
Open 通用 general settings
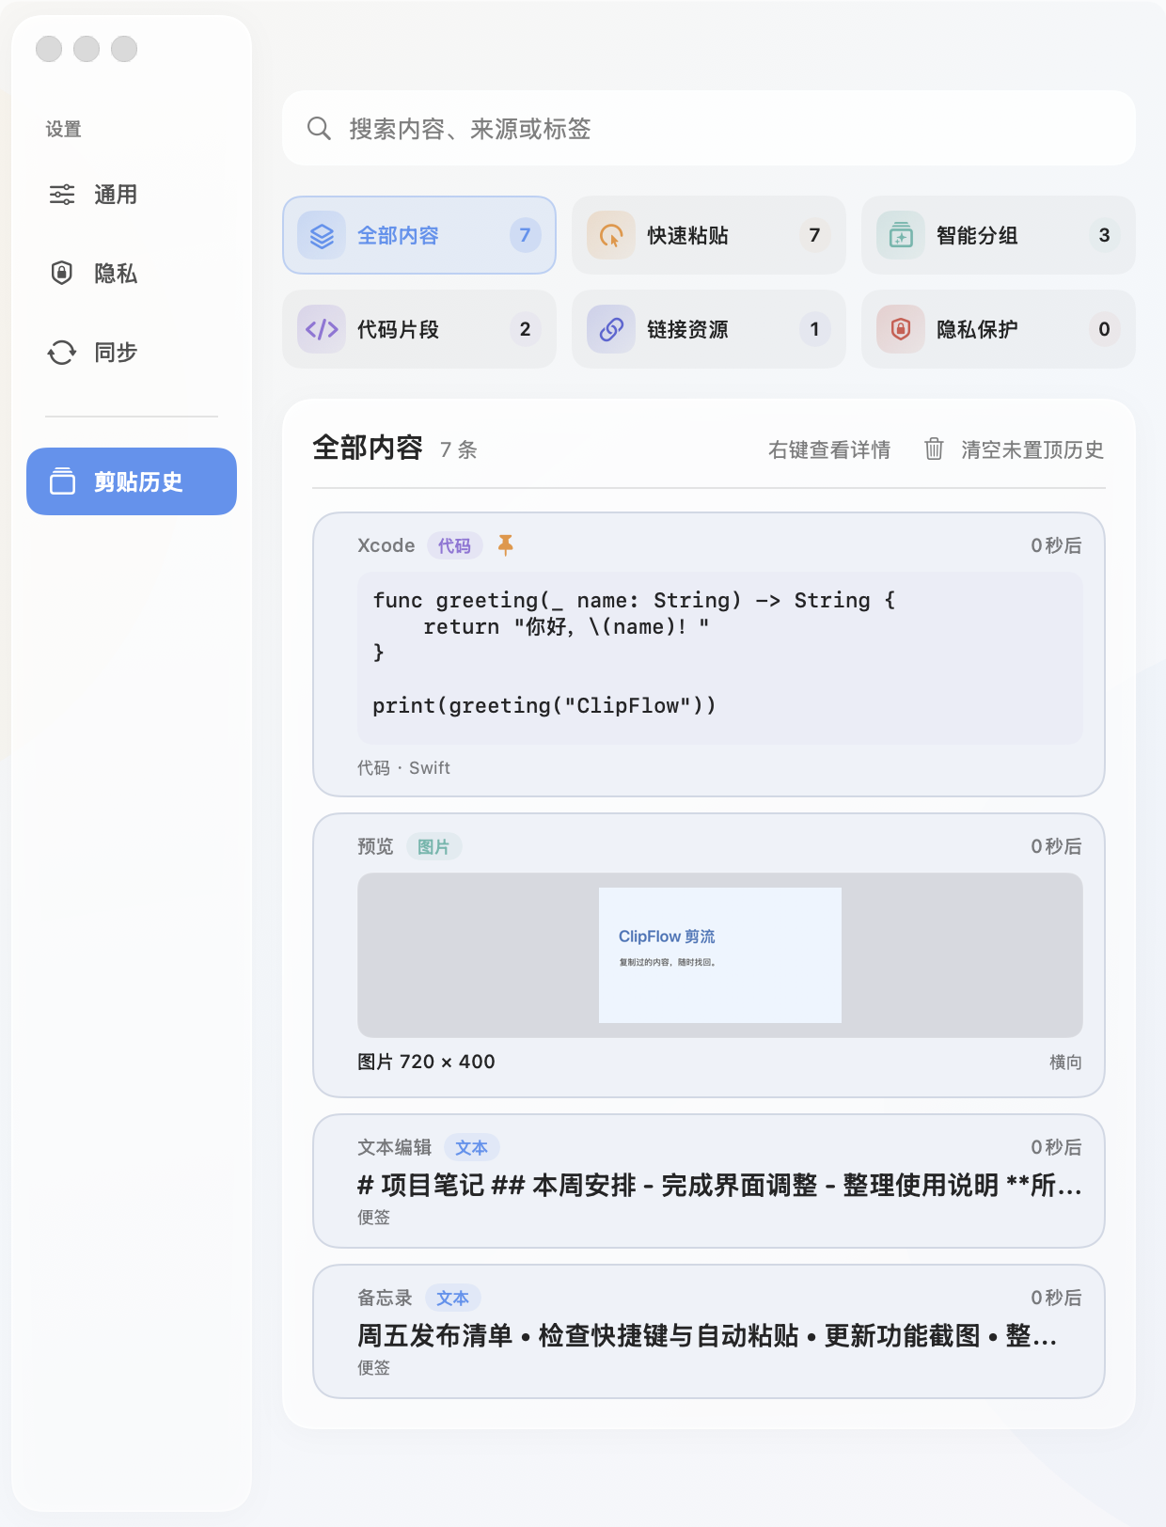132,195
